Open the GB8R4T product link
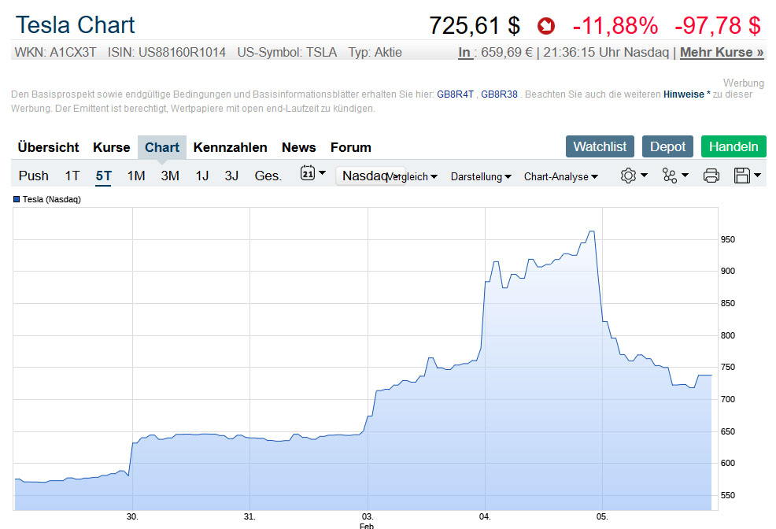Screen dimensions: 776x529 pos(455,94)
